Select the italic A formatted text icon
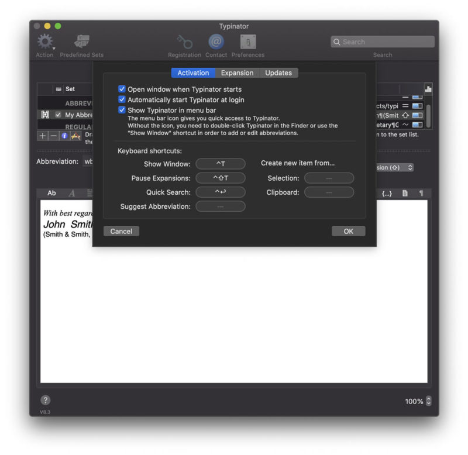468x455 pixels. point(71,194)
